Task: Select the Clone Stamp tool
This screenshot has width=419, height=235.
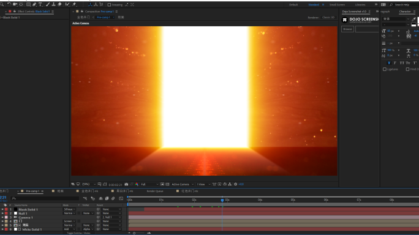Action: pyautogui.click(x=53, y=4)
